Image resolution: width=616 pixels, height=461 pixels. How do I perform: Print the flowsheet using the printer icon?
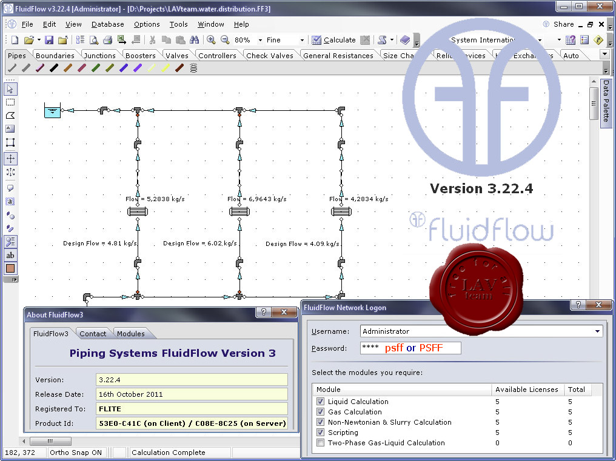coord(108,40)
